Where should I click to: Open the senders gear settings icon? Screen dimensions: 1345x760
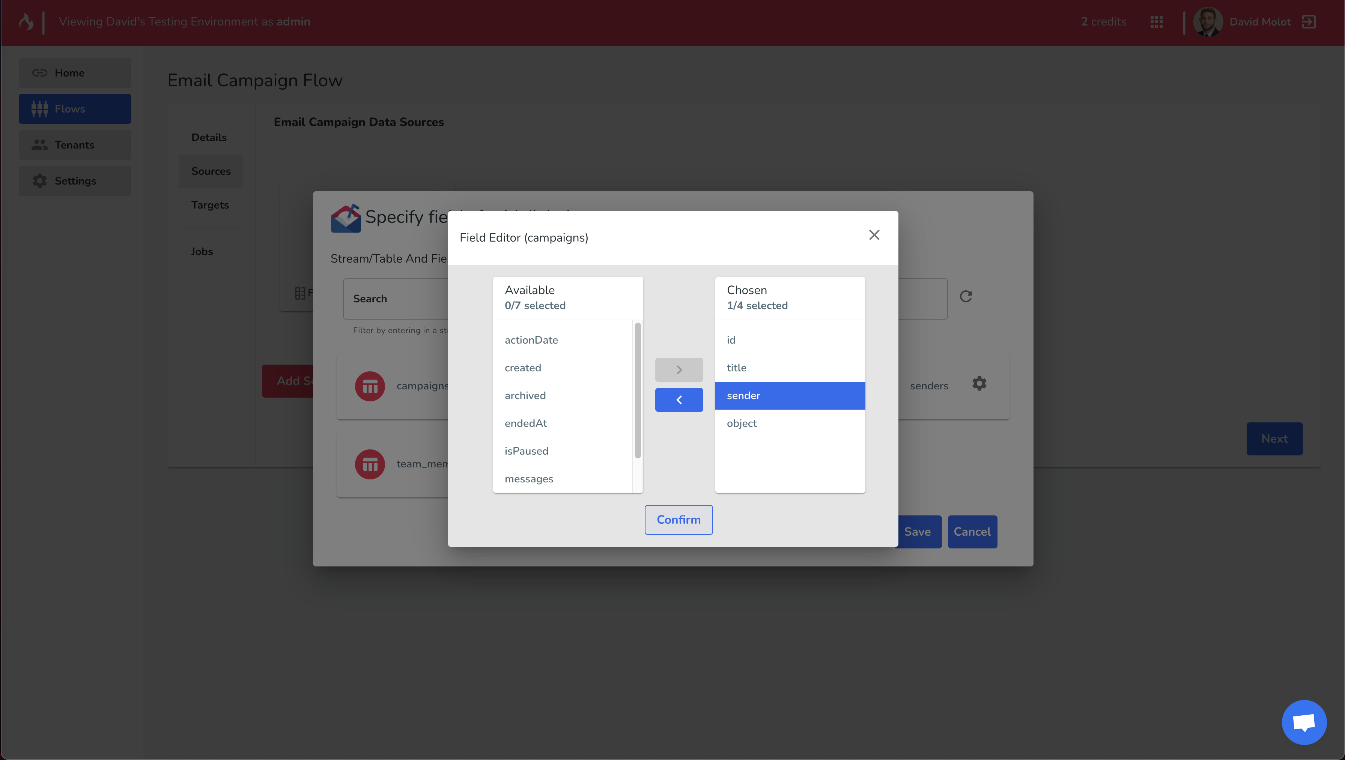click(979, 384)
